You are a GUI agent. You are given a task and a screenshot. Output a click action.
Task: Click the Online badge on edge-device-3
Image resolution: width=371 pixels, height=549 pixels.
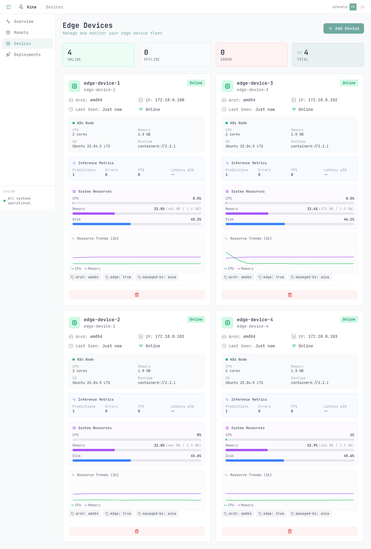pyautogui.click(x=349, y=83)
